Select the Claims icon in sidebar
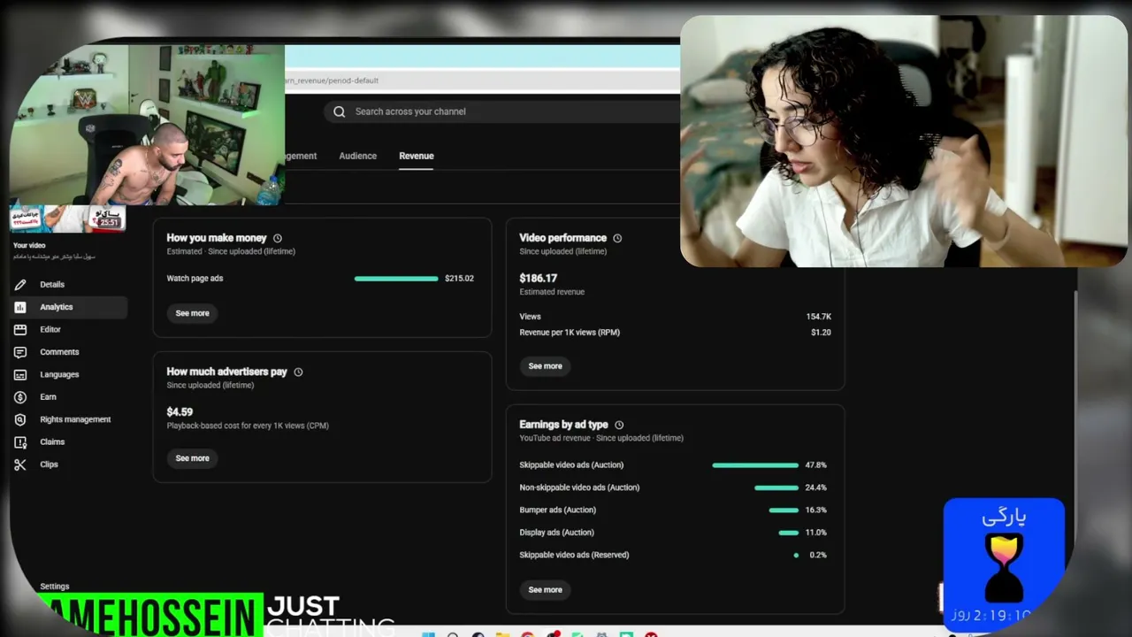Image resolution: width=1132 pixels, height=637 pixels. [20, 442]
